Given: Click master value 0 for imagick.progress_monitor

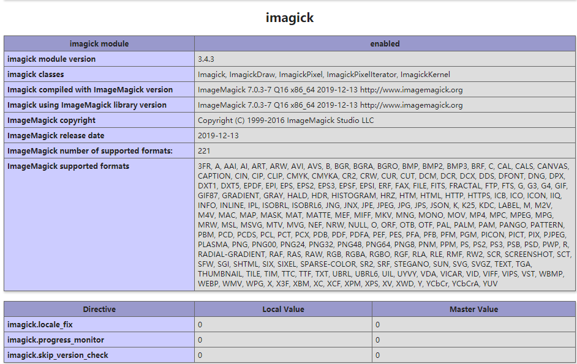Looking at the screenshot, I should coord(377,340).
